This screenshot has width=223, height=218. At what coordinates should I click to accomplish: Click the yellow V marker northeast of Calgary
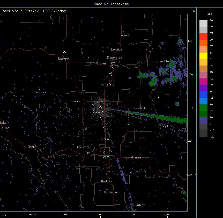[x=111, y=151]
